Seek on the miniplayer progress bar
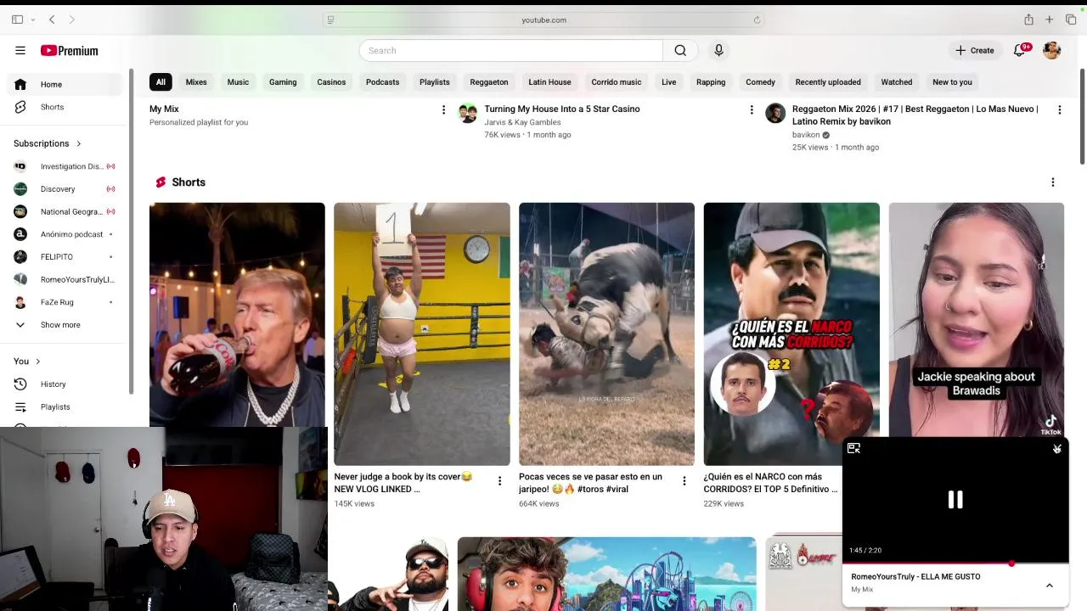 pos(955,563)
